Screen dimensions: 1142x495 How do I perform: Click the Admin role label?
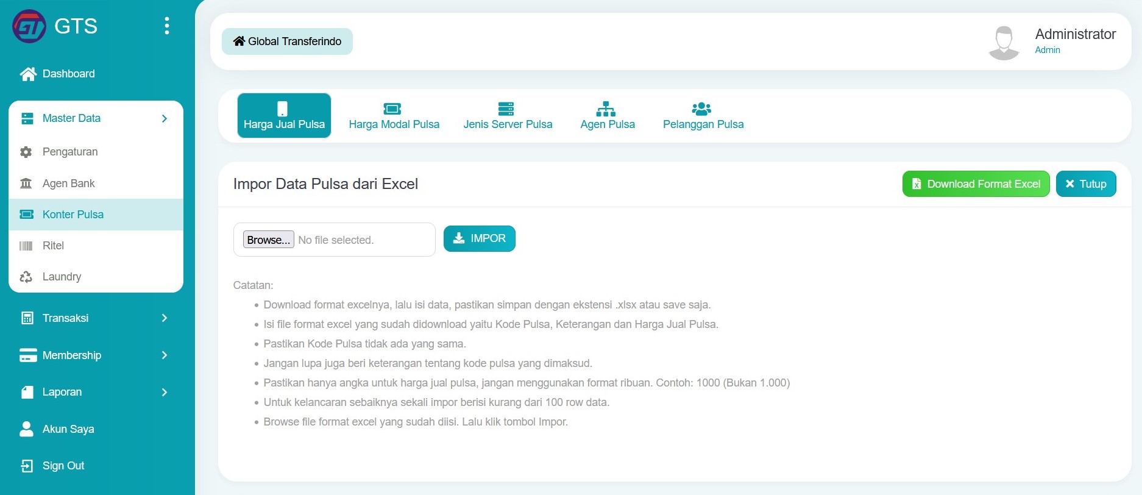coord(1048,50)
